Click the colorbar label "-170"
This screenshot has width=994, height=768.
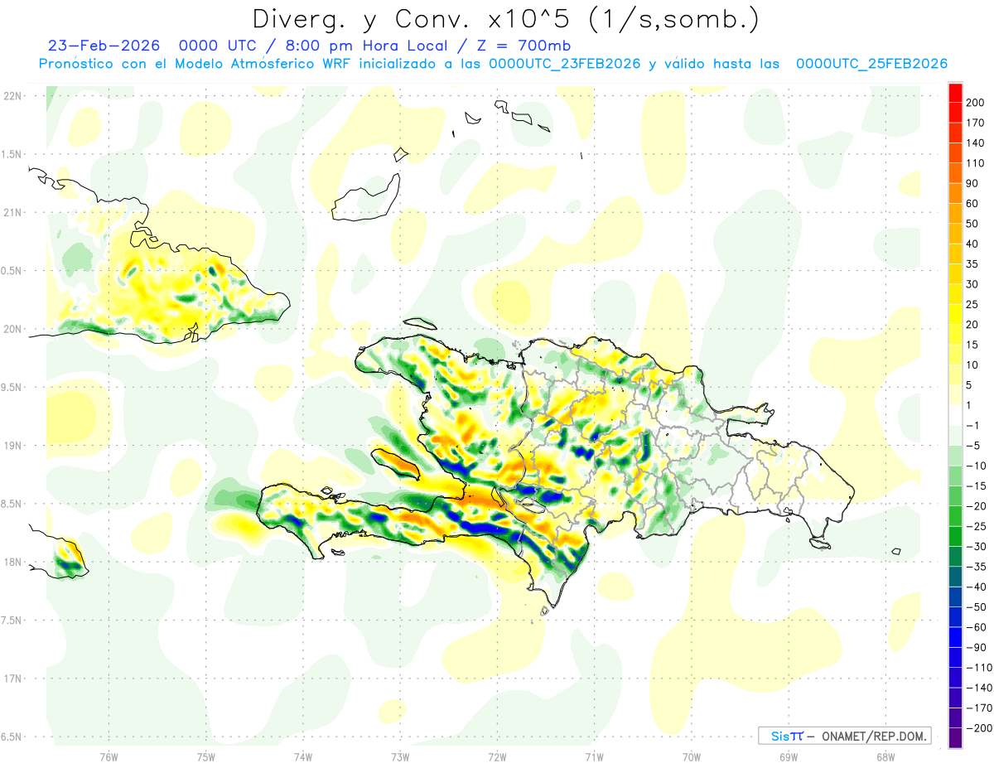pos(979,708)
